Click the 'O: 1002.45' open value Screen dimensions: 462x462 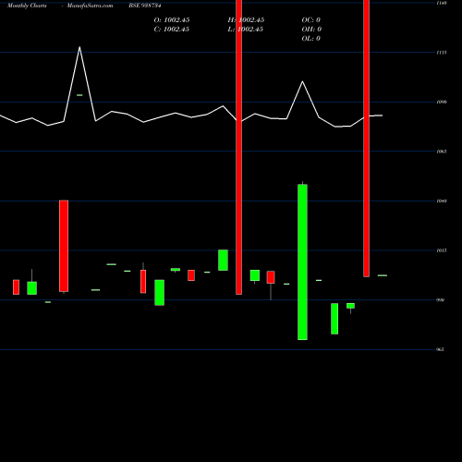click(172, 20)
